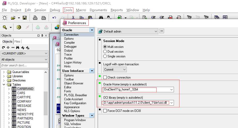Click the Cut scissors icon
The width and height of the screenshot is (238, 128).
pos(73,17)
